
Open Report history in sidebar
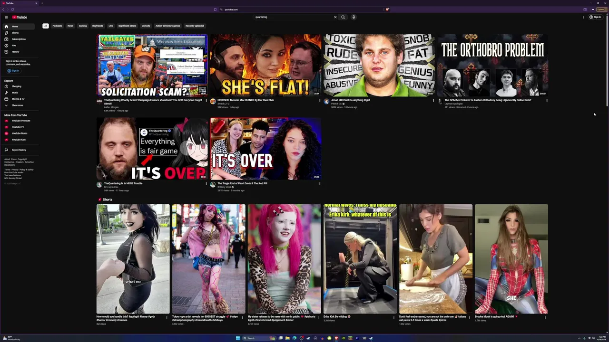(18, 150)
